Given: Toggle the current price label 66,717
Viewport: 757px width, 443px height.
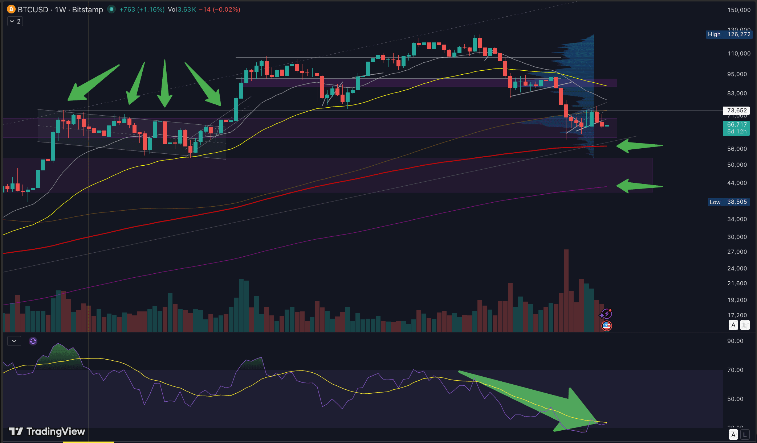Looking at the screenshot, I should pos(737,124).
